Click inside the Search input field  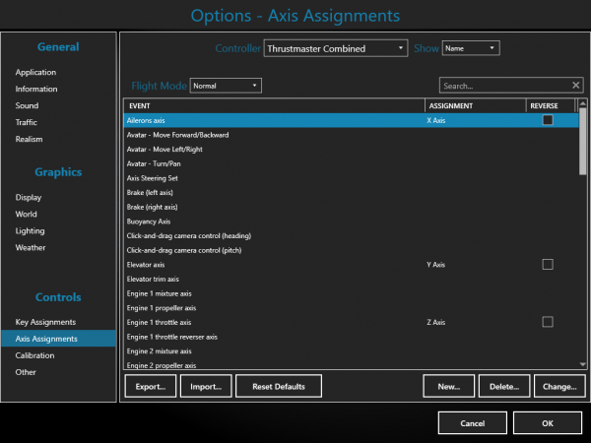point(502,86)
